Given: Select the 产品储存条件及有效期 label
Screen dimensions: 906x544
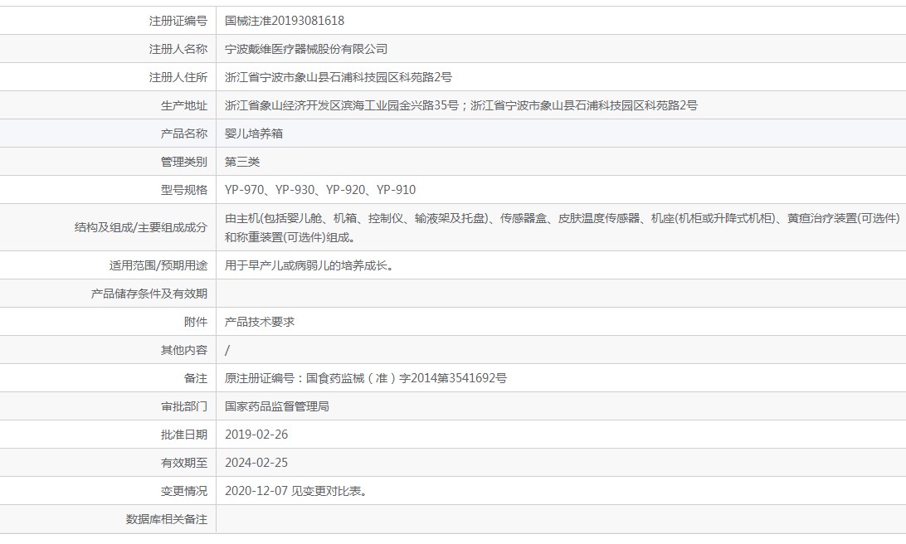Looking at the screenshot, I should (x=149, y=294).
